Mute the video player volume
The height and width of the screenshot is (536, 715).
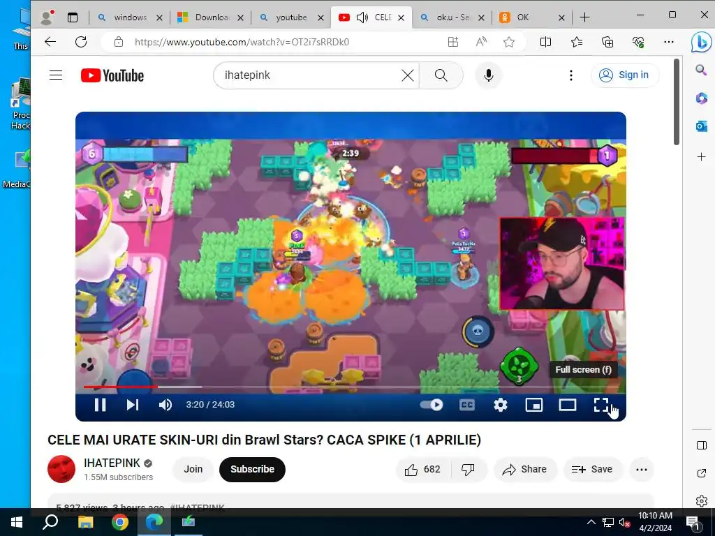pyautogui.click(x=165, y=405)
